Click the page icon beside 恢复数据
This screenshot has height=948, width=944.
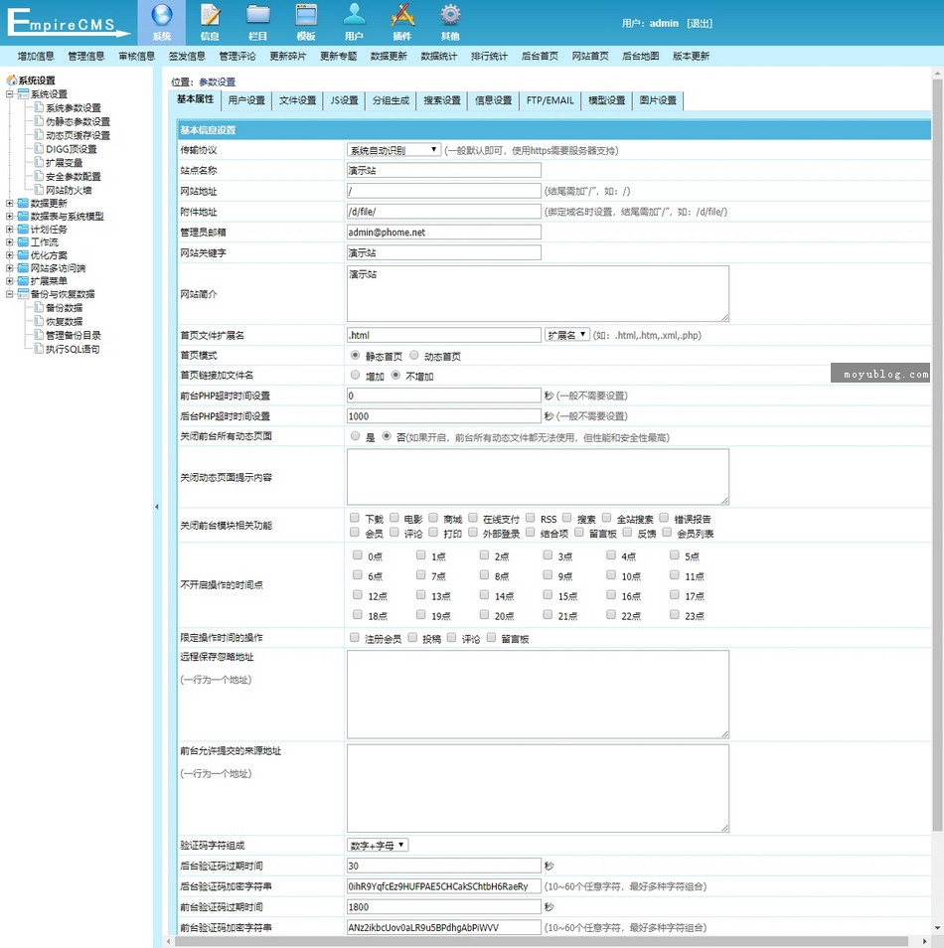pyautogui.click(x=39, y=321)
